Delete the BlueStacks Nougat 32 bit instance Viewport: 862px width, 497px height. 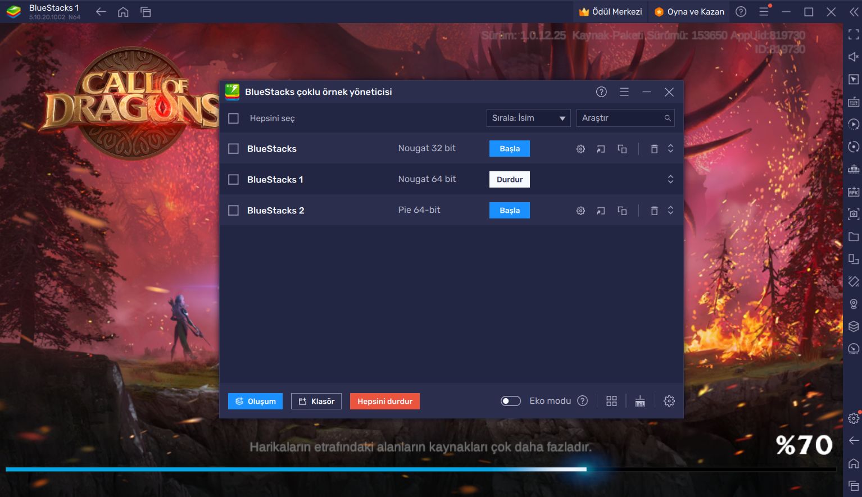(x=654, y=149)
